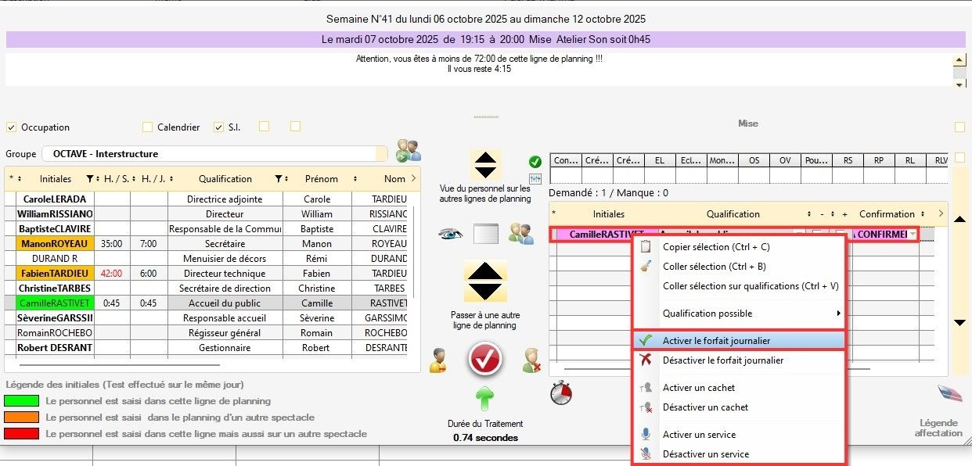Enable the Calendrier checkbox

148,127
